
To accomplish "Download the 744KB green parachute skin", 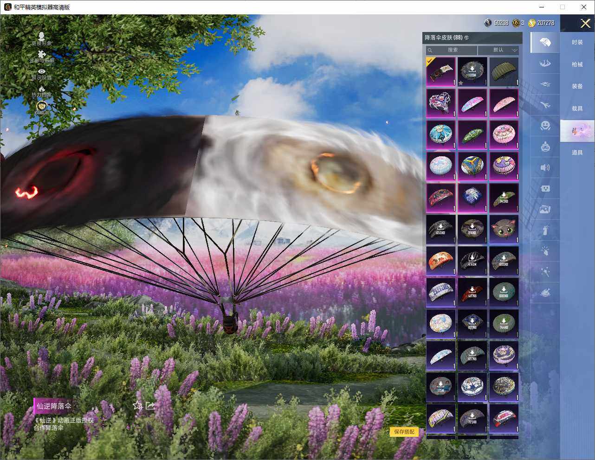I will pos(504,324).
